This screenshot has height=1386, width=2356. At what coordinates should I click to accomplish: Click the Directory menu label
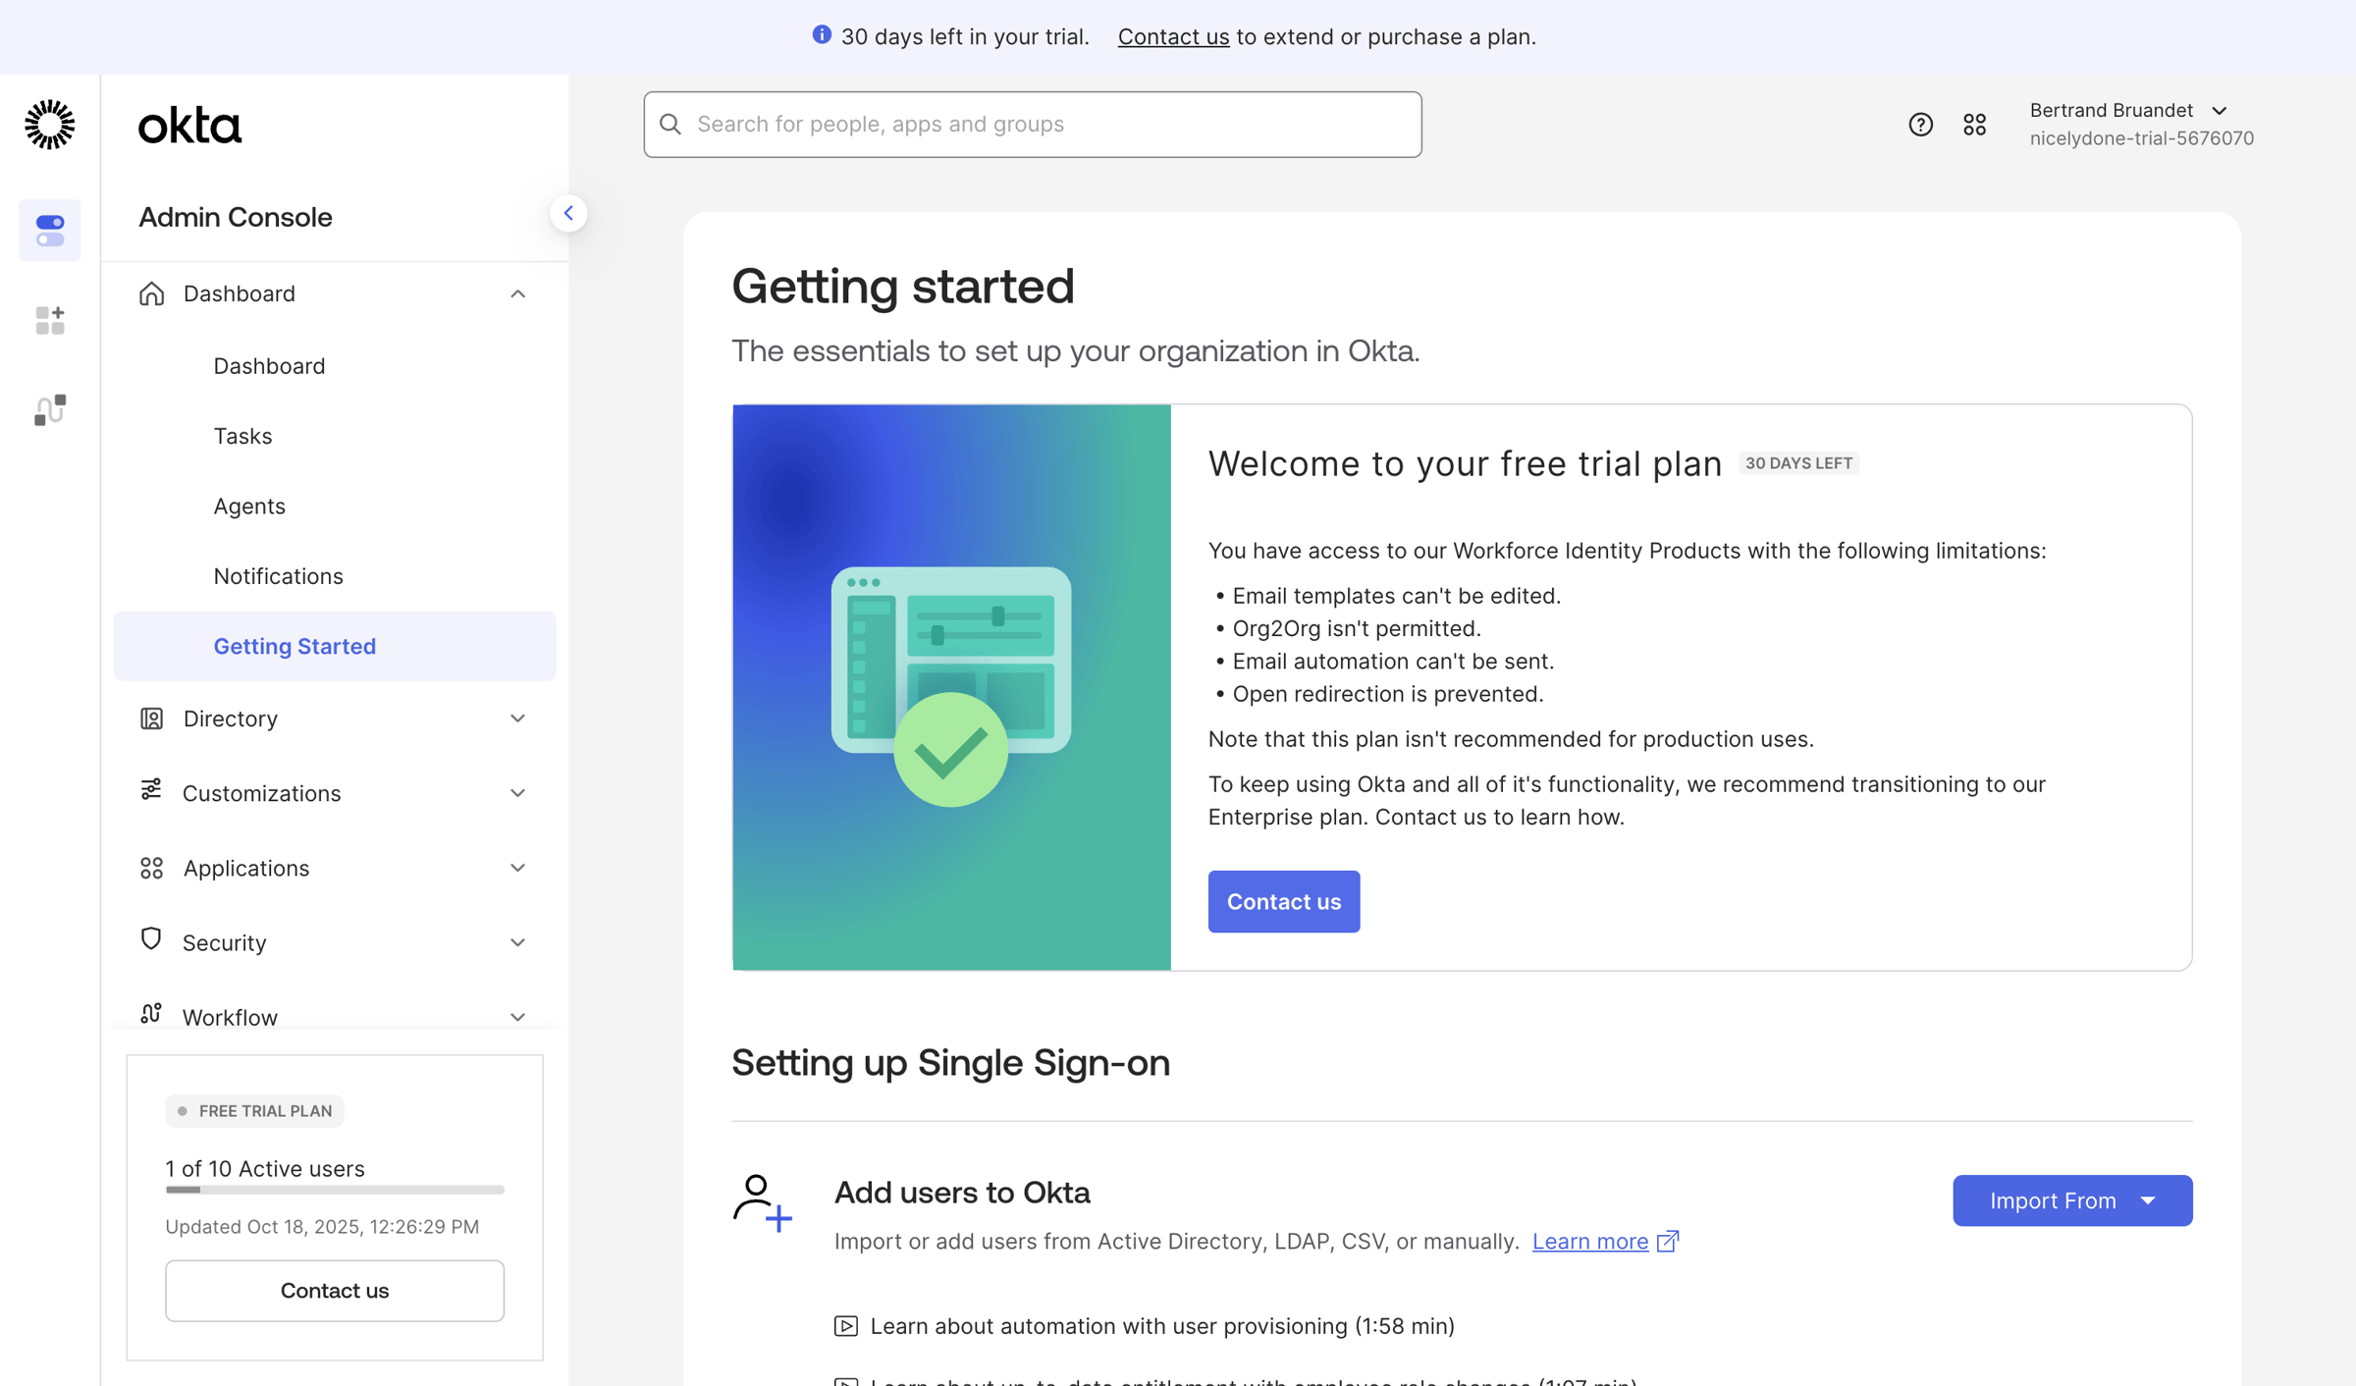pos(231,719)
